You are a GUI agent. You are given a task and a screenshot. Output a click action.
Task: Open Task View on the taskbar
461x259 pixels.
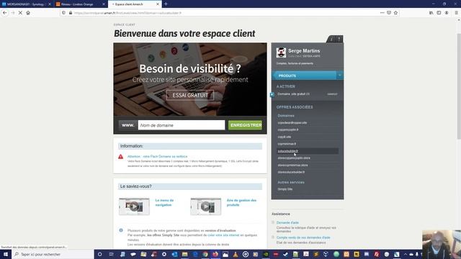111,254
